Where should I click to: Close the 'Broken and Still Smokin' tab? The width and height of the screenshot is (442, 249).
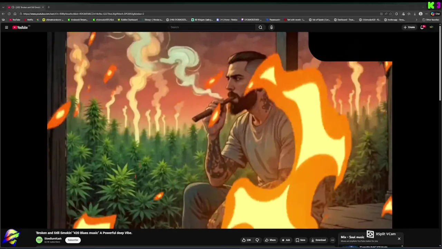43,7
